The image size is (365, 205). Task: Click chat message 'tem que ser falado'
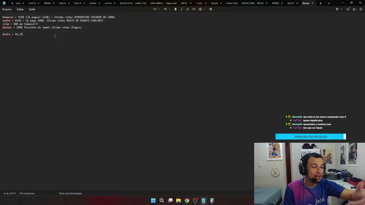[313, 128]
